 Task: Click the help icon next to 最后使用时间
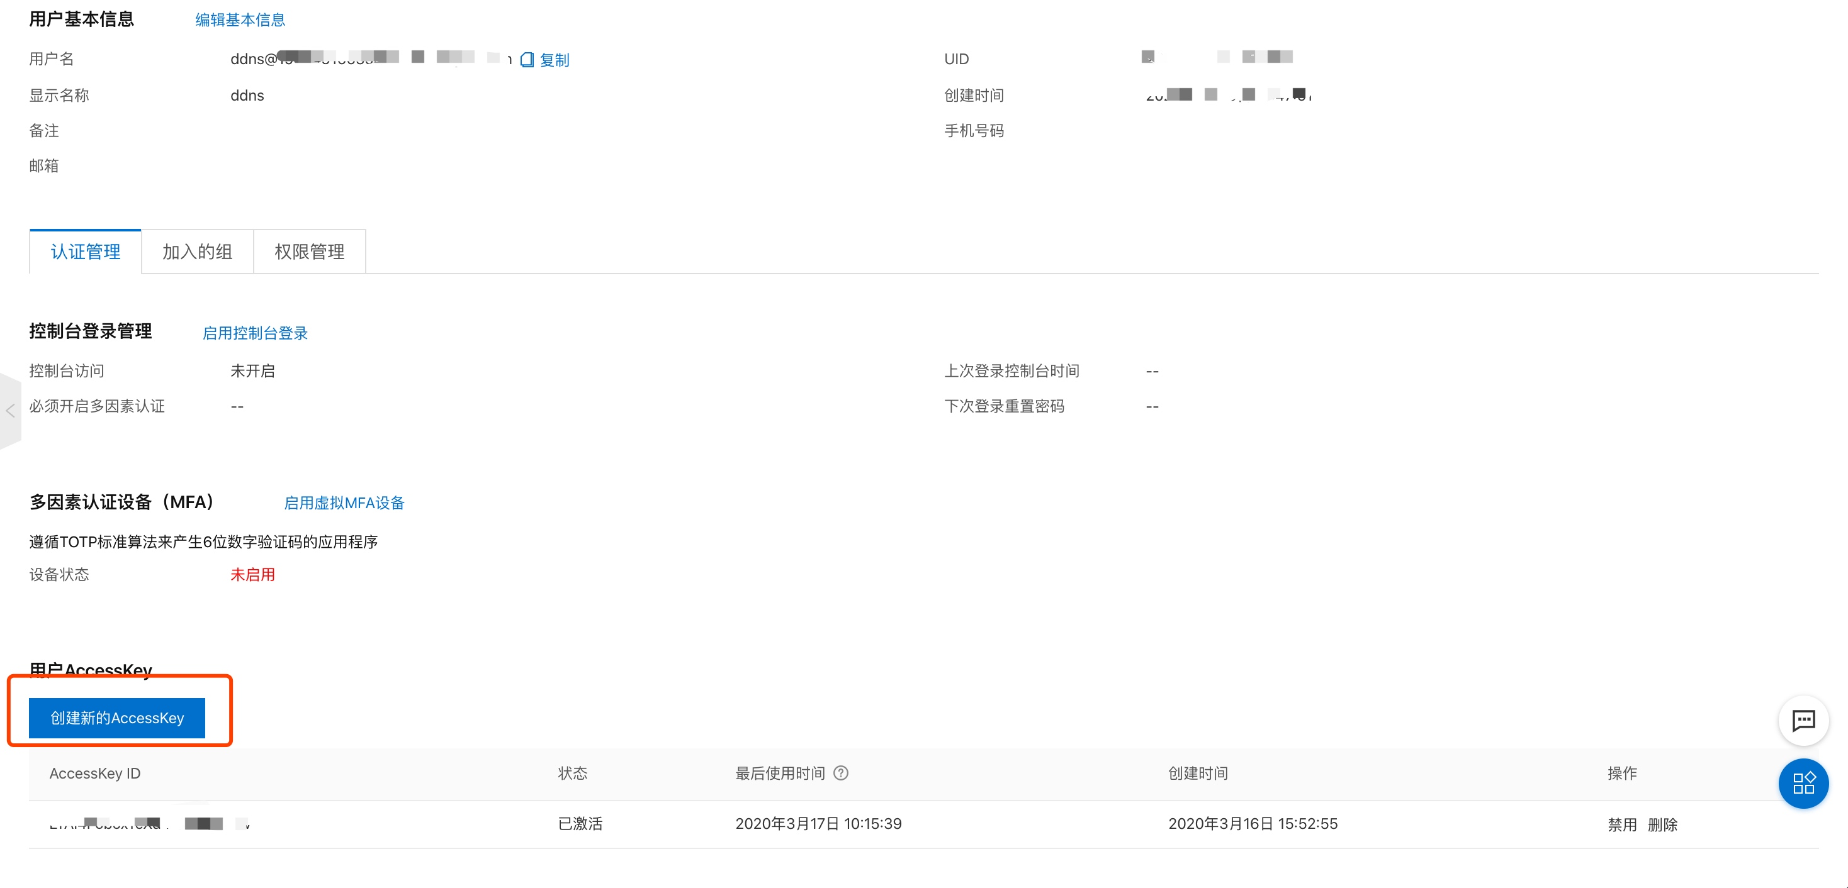[841, 773]
